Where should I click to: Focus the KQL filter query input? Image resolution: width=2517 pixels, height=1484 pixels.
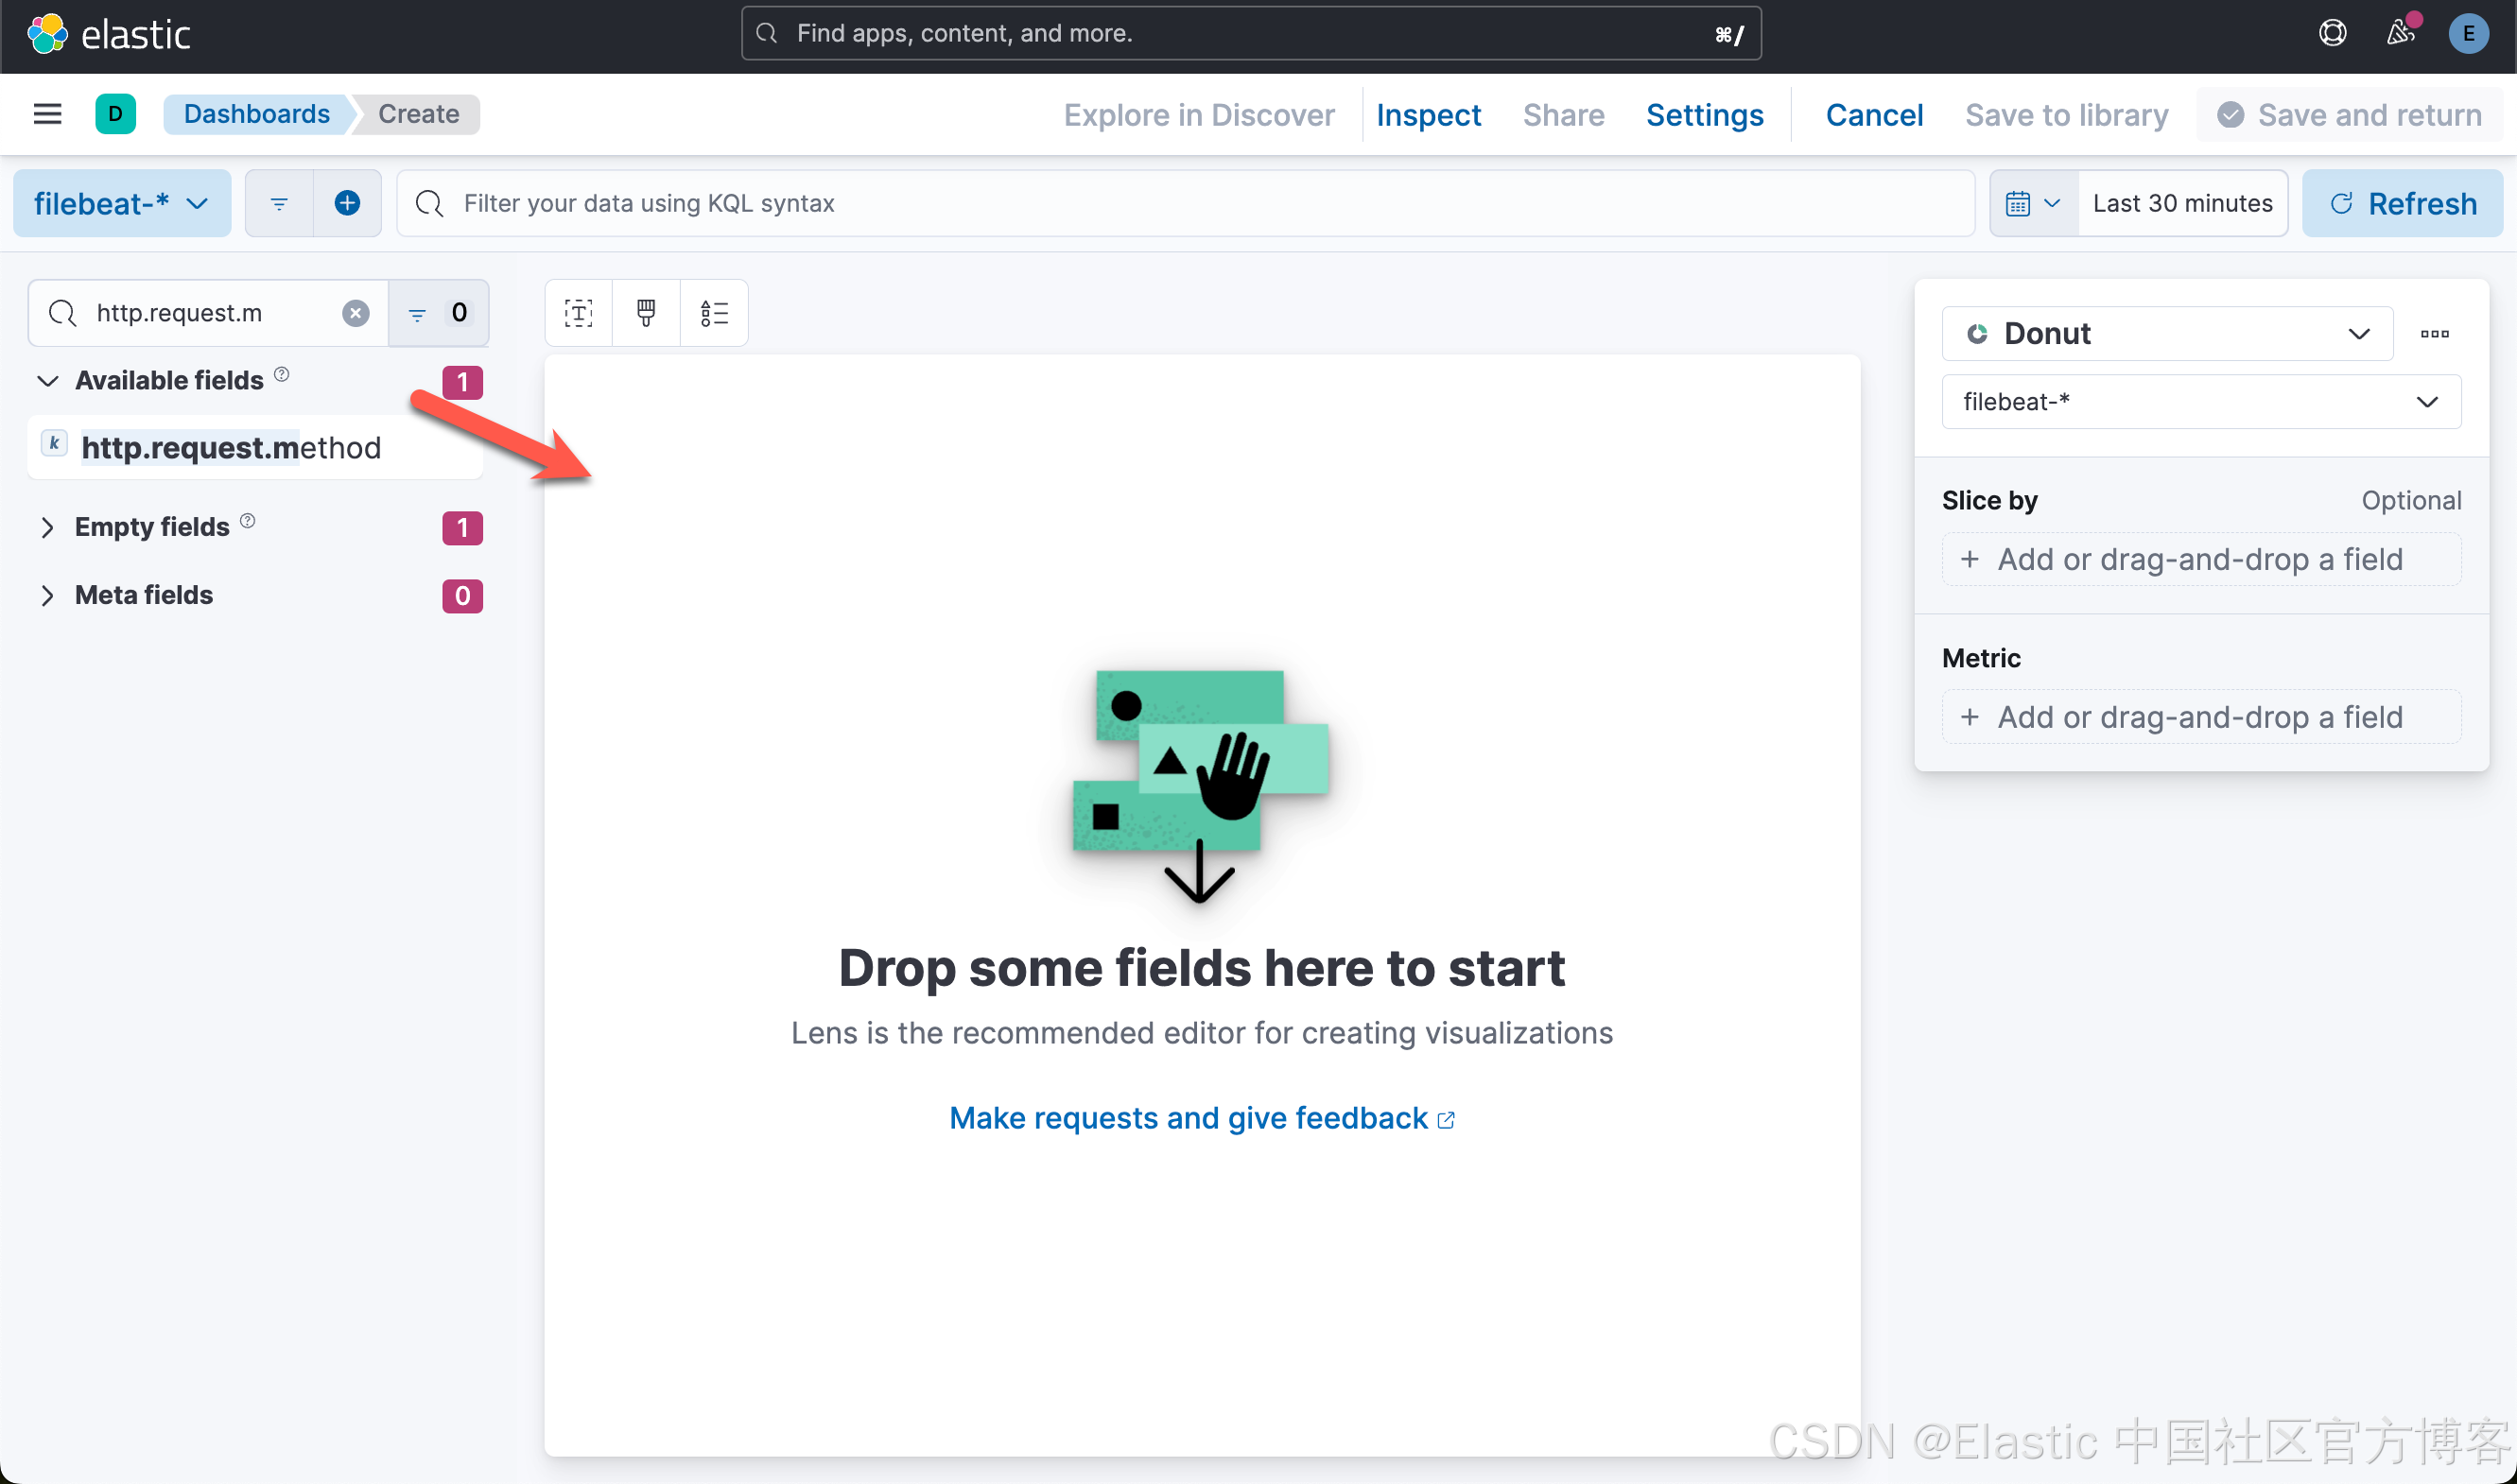coord(1185,203)
